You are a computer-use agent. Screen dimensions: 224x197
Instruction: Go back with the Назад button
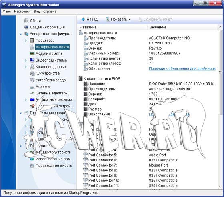coord(90,19)
